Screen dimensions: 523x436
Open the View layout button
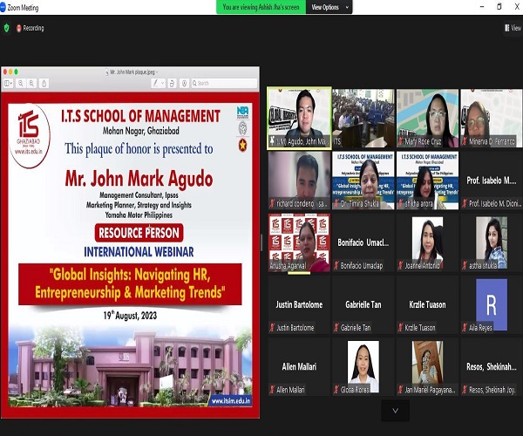click(x=513, y=28)
